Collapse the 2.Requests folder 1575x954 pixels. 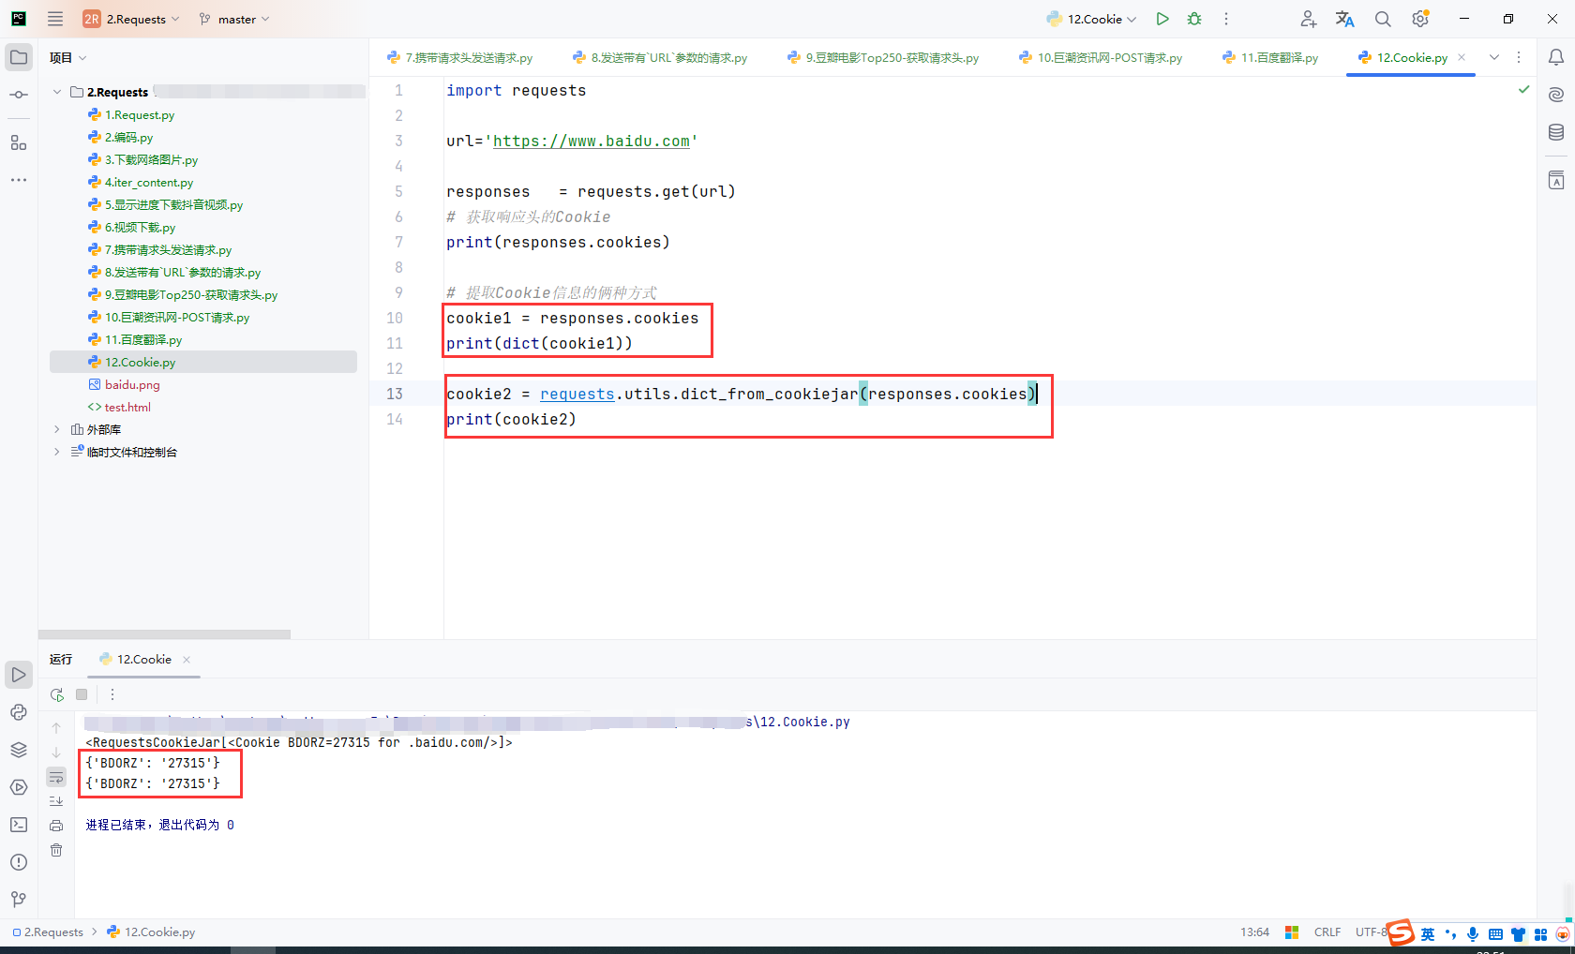(57, 92)
